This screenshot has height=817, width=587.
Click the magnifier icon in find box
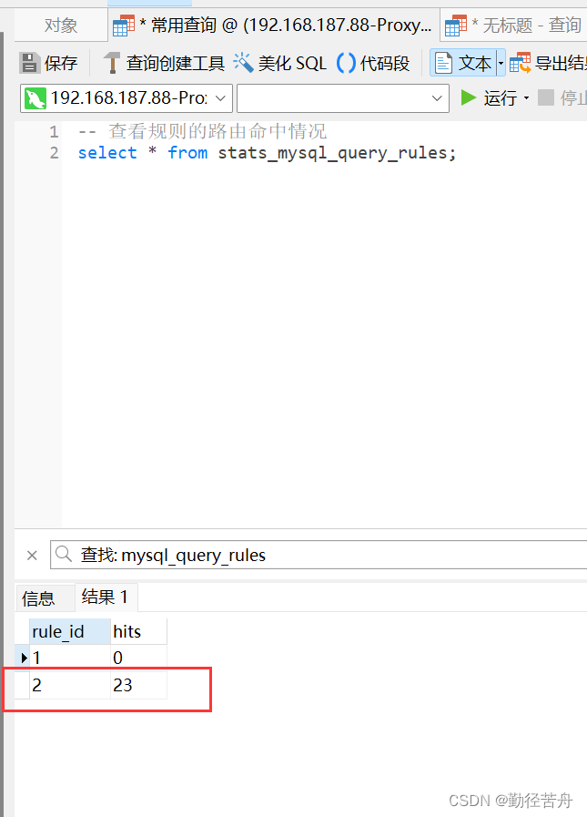click(64, 554)
